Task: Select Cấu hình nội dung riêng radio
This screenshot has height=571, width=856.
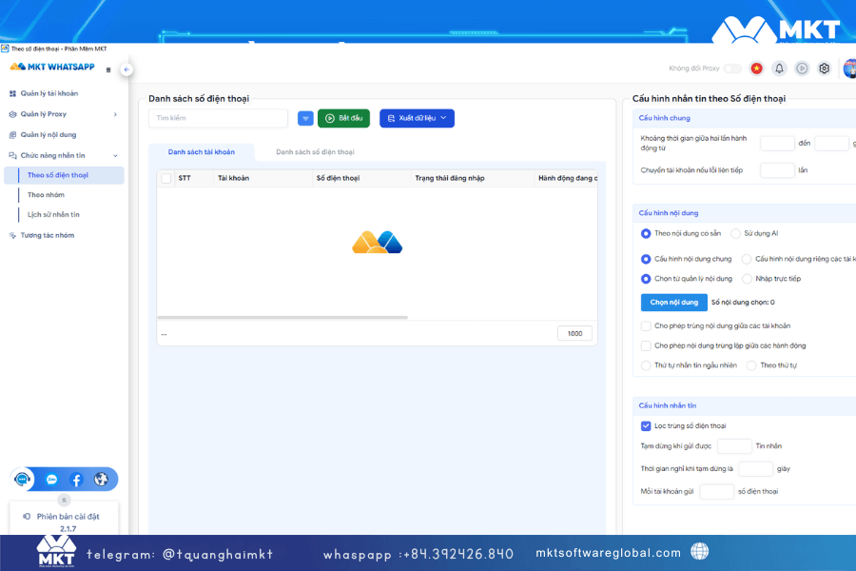Action: coord(747,259)
